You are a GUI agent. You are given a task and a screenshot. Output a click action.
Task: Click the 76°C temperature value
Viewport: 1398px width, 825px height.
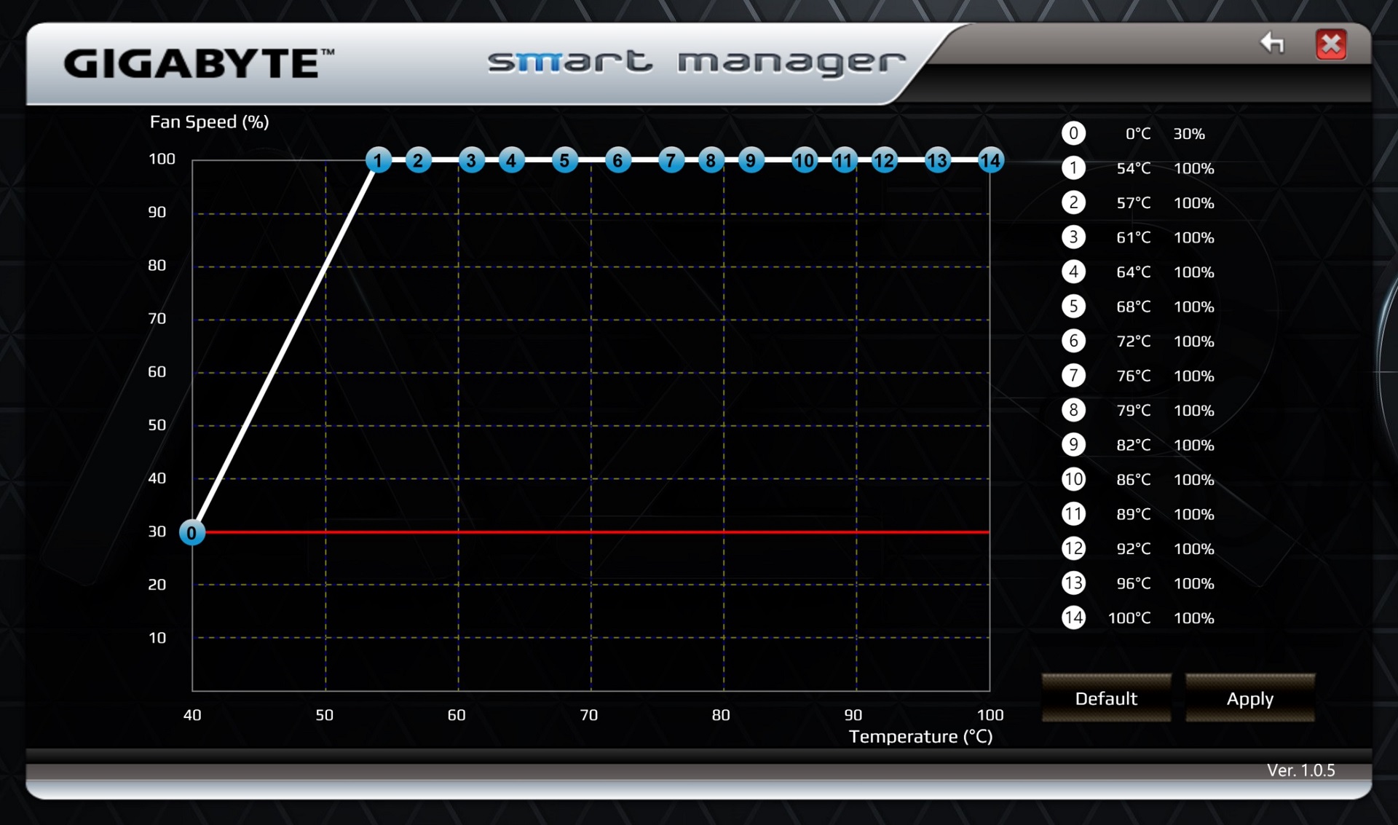click(x=1134, y=376)
